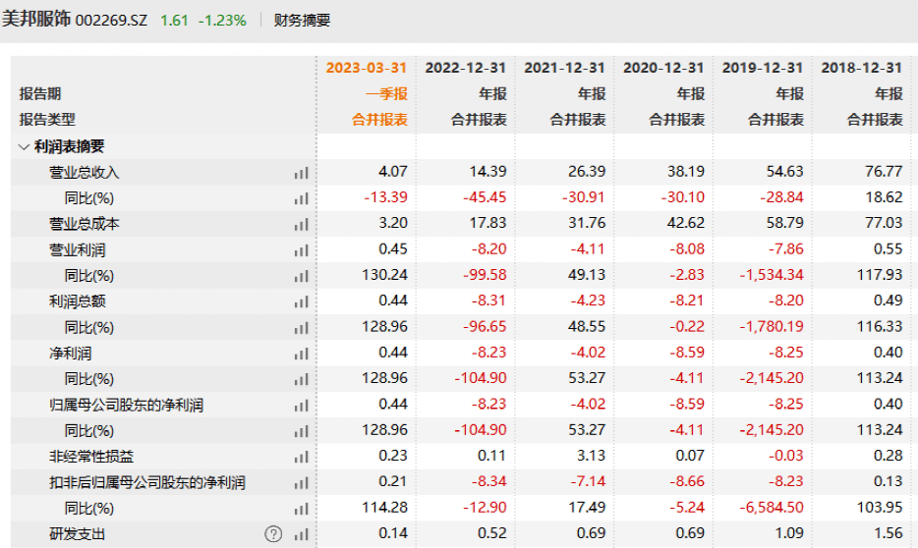The height and width of the screenshot is (548, 918).
Task: Click chart icon for 扣非后归属母公司股东的净利润
Action: click(301, 482)
